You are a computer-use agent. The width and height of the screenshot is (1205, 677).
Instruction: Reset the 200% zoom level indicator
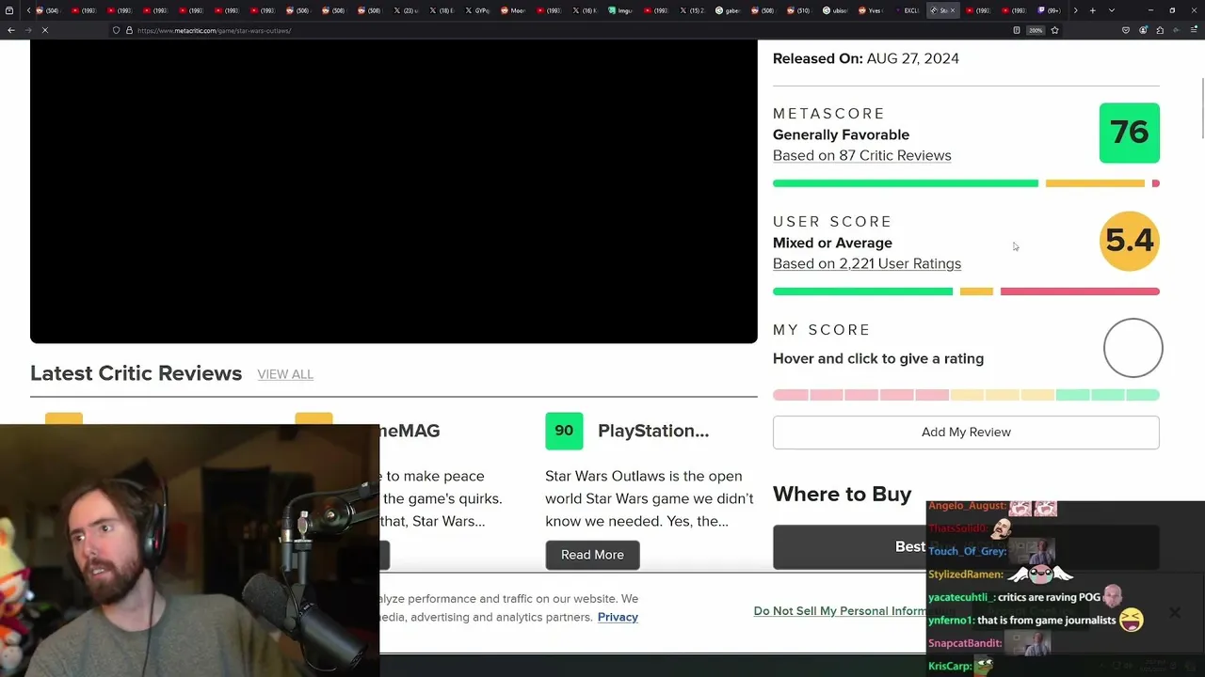1036,30
